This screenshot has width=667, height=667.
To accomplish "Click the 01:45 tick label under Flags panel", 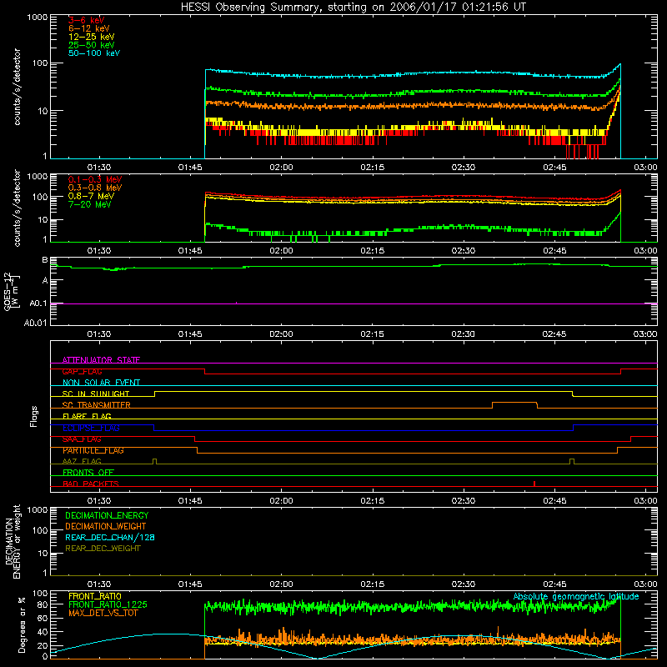I will click(x=190, y=501).
